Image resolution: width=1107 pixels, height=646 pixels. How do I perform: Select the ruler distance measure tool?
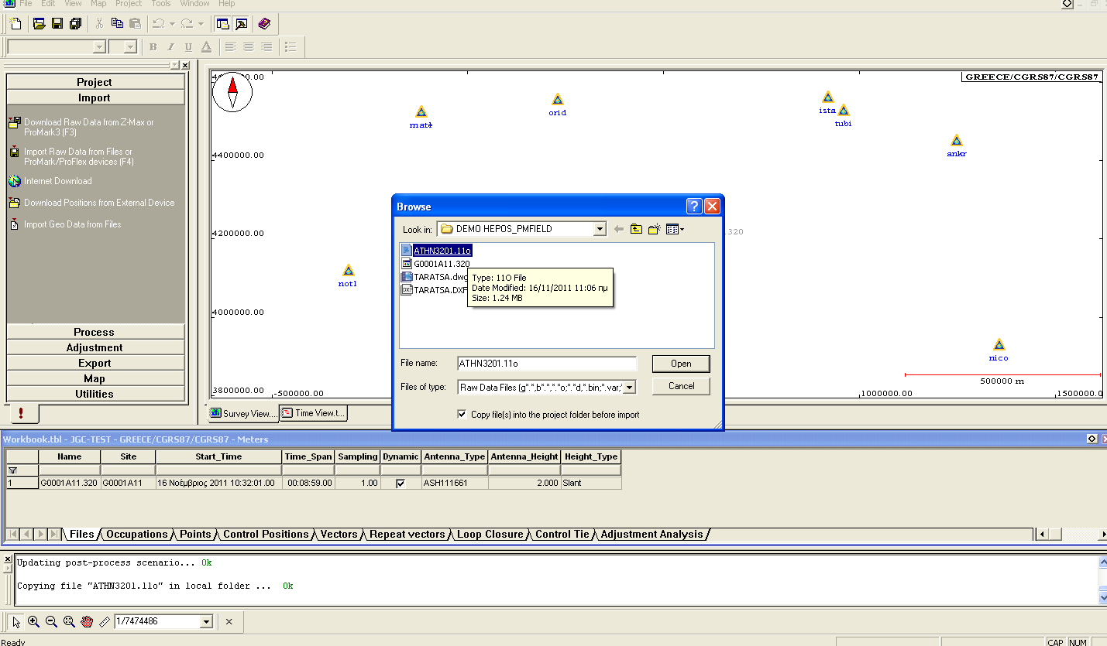click(105, 621)
